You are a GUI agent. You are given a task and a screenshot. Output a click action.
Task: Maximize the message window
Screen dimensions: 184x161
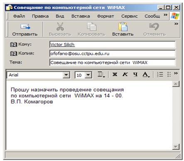168,7
